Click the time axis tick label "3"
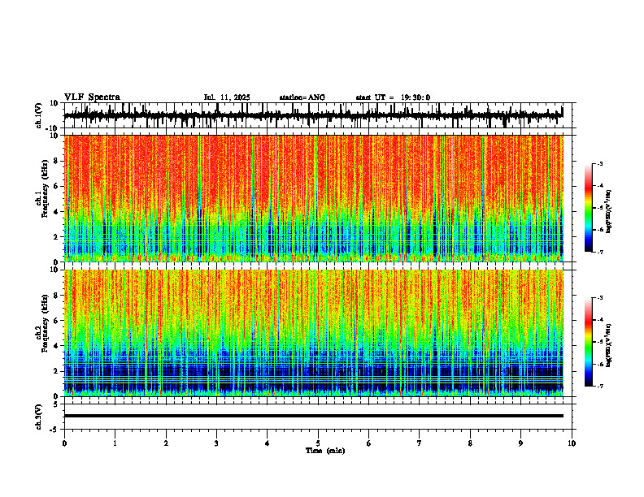This screenshot has width=644, height=497. pos(216,443)
